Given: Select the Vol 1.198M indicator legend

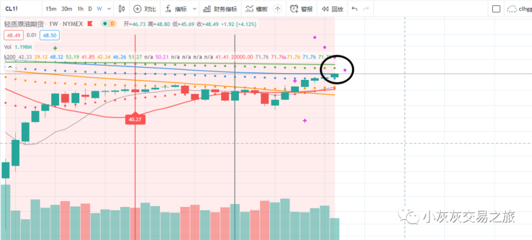Looking at the screenshot, I should 18,47.
